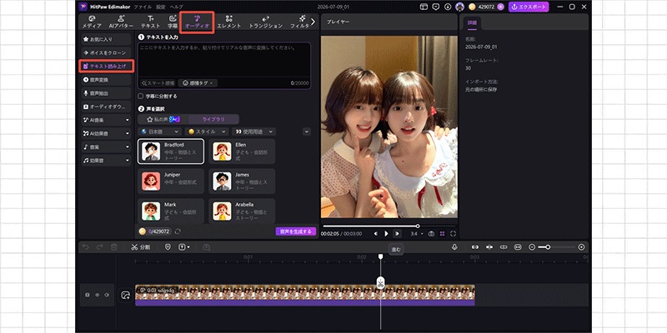The height and width of the screenshot is (333, 667).
Task: Take a snapshot with camera icon
Action: point(431,234)
